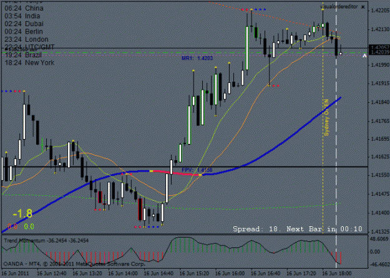Screen dimensions: 390x278
Task: Click the 1.42205 price scale value
Action: [x=379, y=11]
